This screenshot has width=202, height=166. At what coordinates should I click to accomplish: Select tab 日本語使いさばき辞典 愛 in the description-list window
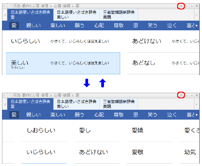pos(30,15)
